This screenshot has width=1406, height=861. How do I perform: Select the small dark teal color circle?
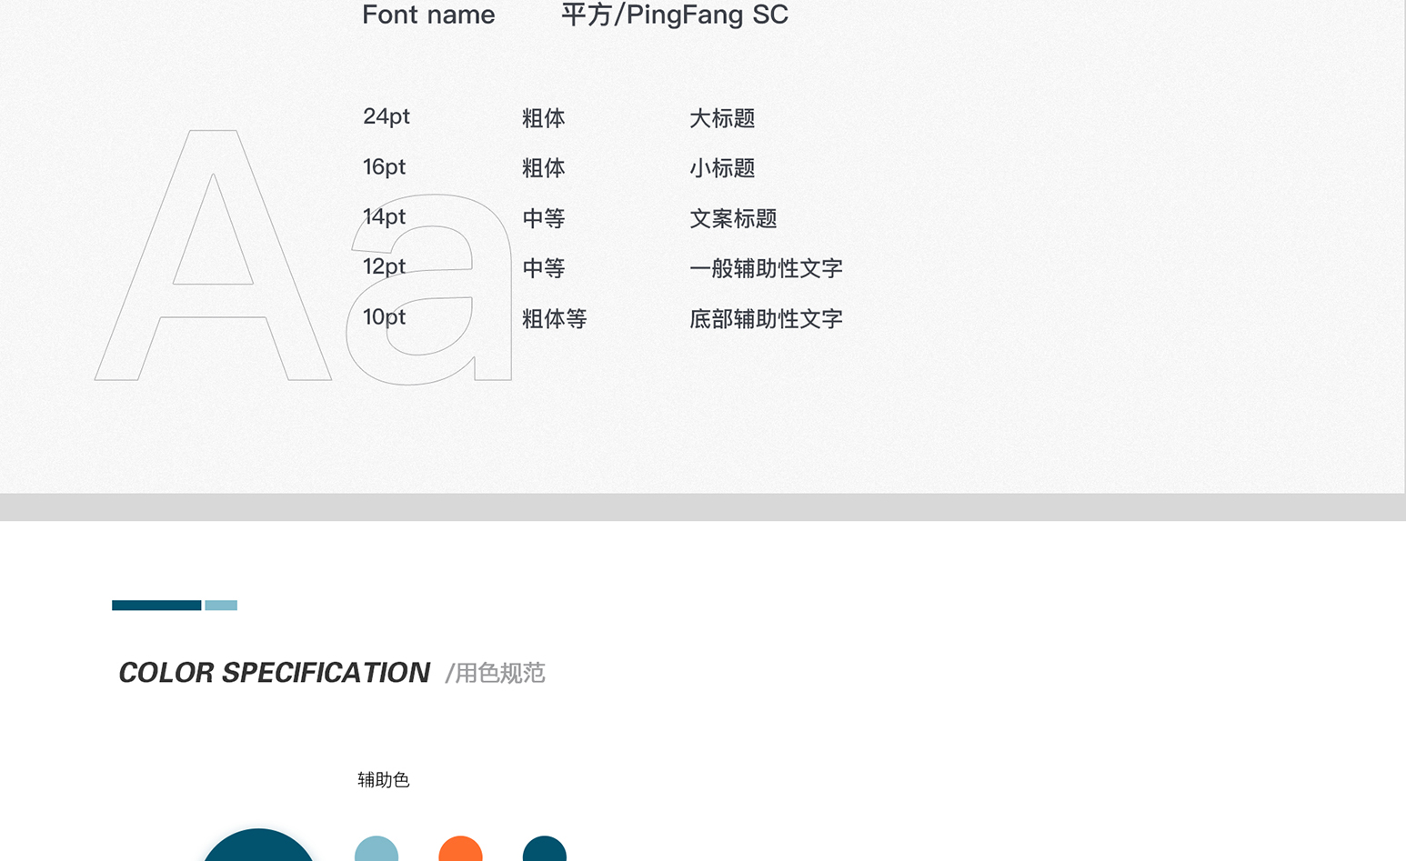point(545,849)
